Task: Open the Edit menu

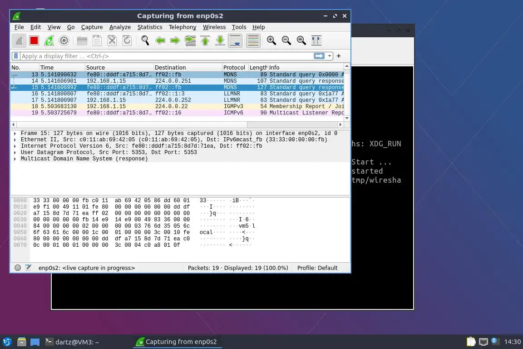Action: pyautogui.click(x=36, y=27)
